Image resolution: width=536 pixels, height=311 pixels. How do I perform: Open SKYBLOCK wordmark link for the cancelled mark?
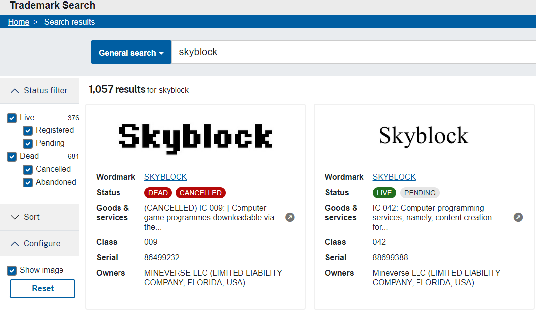tap(166, 177)
